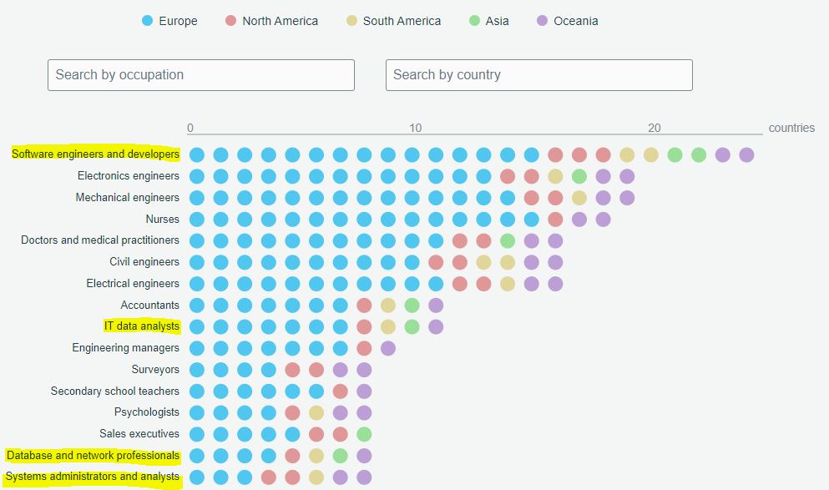The image size is (829, 490).
Task: Click the Search by country field
Action: click(538, 75)
